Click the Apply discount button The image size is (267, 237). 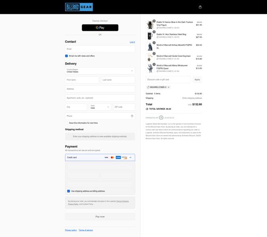pos(197,80)
